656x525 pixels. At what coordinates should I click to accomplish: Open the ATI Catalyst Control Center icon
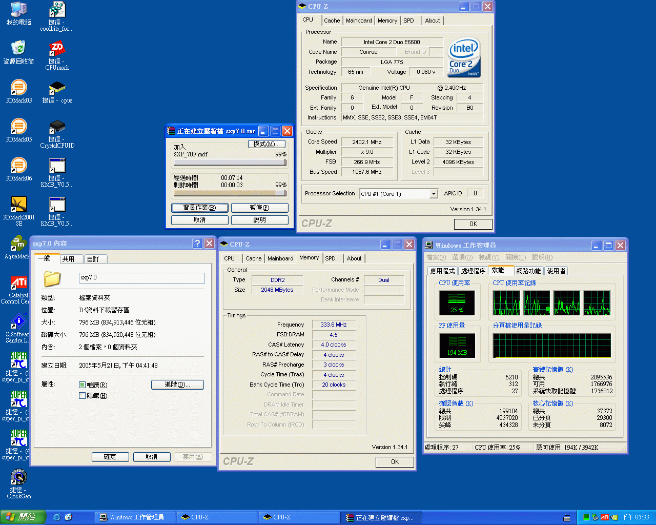tap(17, 290)
